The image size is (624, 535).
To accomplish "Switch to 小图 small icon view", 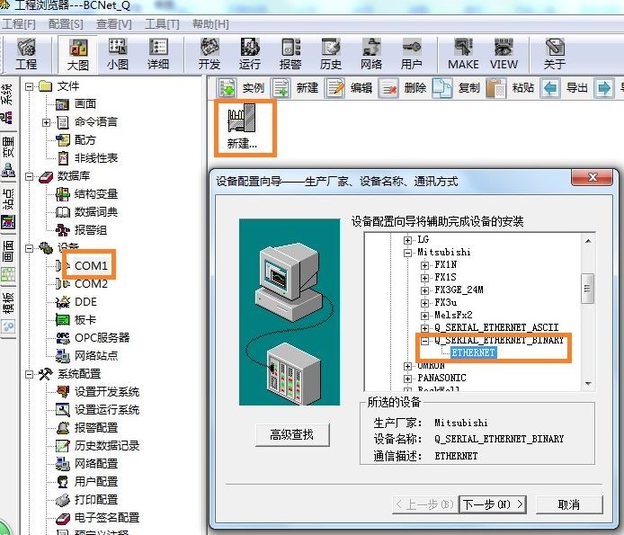I will pos(118,54).
